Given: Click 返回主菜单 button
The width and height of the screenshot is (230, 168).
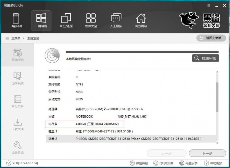Looking at the screenshot, I should (x=211, y=38).
